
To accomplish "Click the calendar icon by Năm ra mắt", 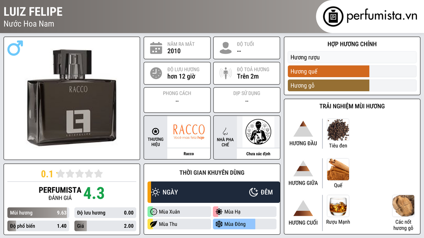I will click(x=156, y=48).
